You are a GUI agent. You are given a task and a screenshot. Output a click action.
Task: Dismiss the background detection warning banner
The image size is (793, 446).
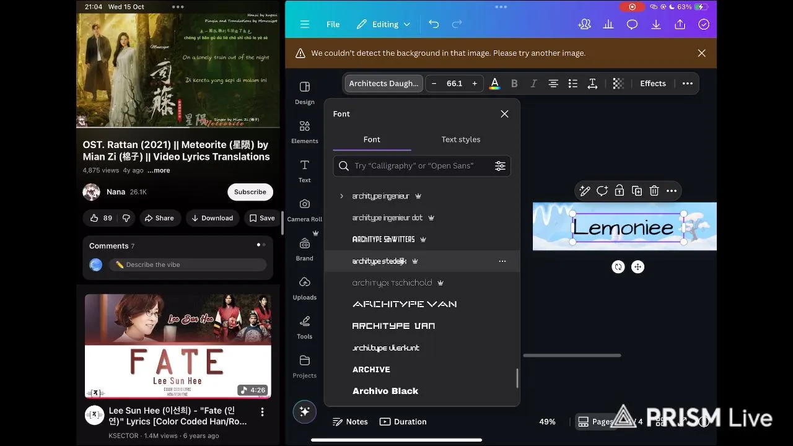[x=702, y=53]
